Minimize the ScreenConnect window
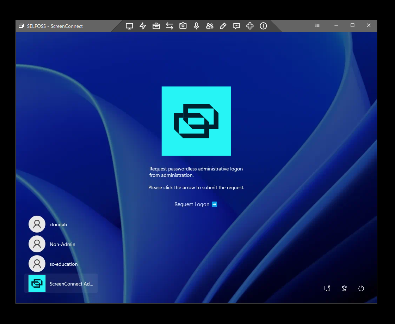 tap(336, 25)
